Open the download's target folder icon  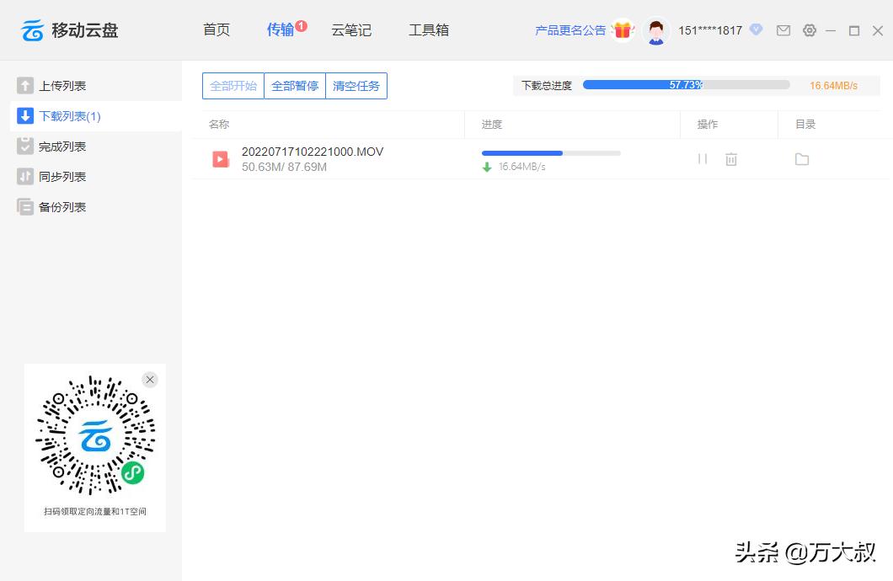coord(801,158)
